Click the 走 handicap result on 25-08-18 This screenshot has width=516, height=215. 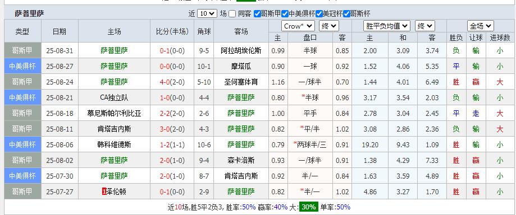pos(476,113)
